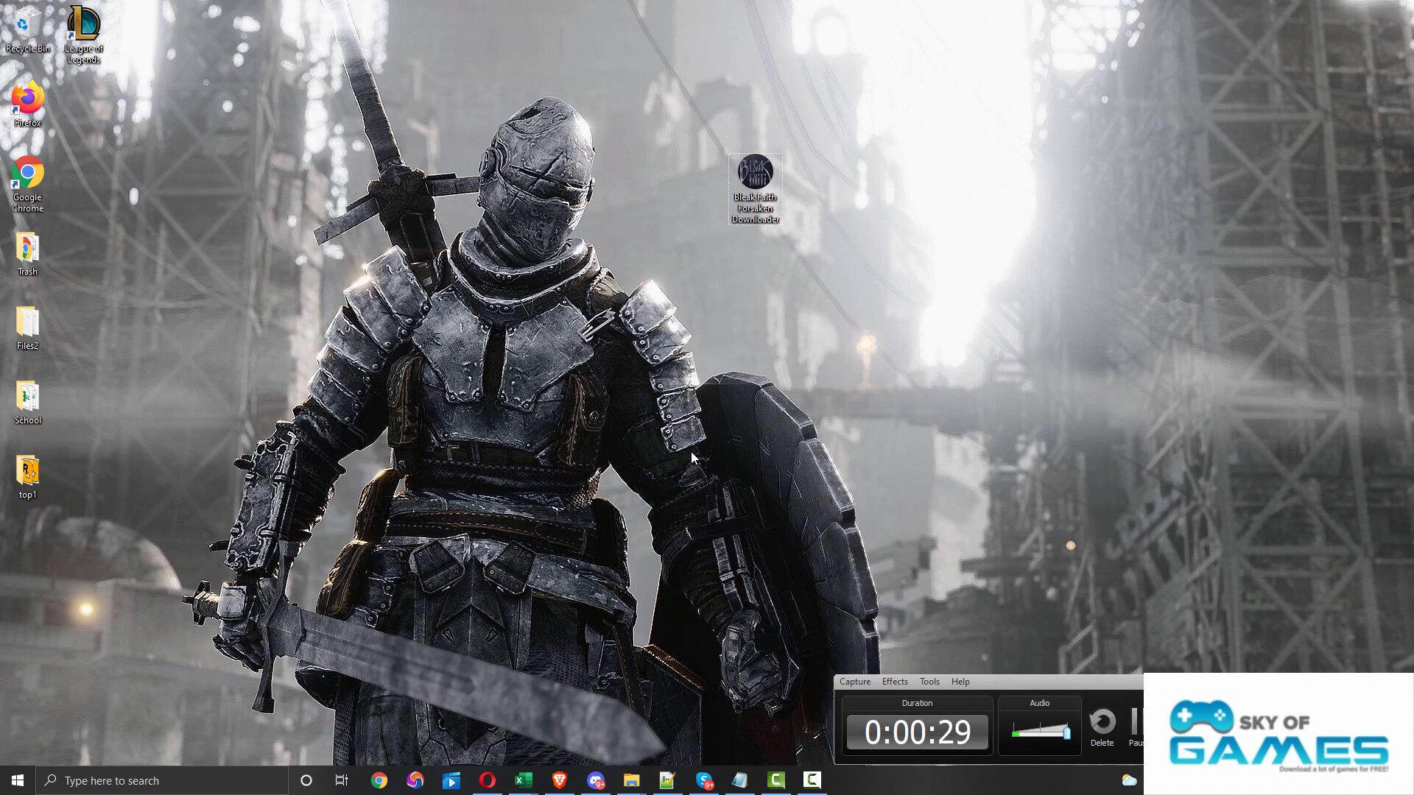
Task: Select the Firefox desktop shortcut
Action: [x=27, y=99]
